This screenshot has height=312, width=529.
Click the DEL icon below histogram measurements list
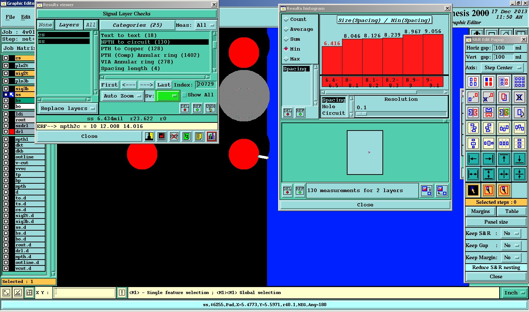(x=288, y=112)
